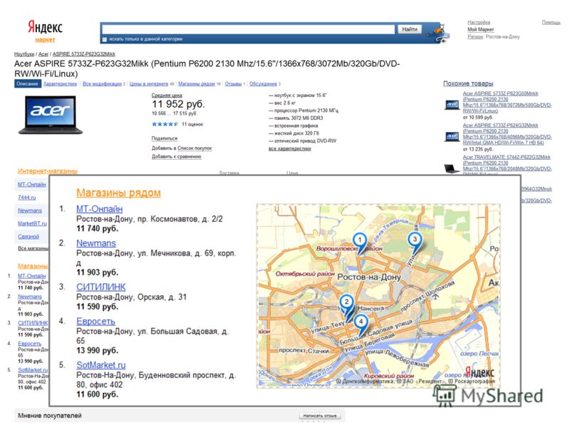Open МТ-Онлайн in internet shops sidebar
The height and width of the screenshot is (428, 570).
(32, 185)
